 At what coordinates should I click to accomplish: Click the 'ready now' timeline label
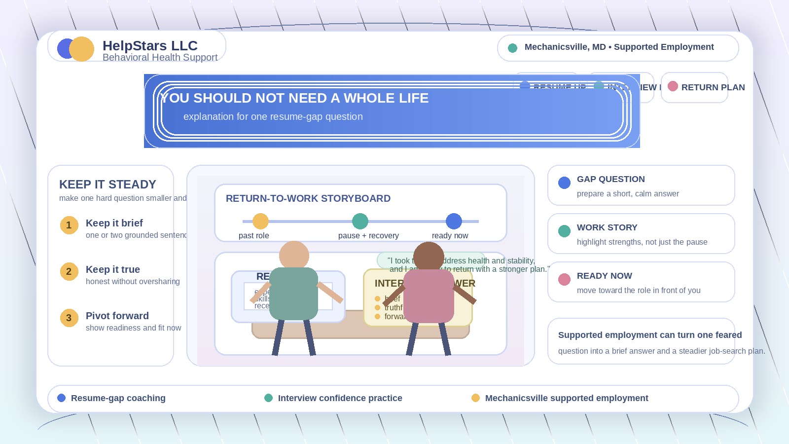coord(450,235)
